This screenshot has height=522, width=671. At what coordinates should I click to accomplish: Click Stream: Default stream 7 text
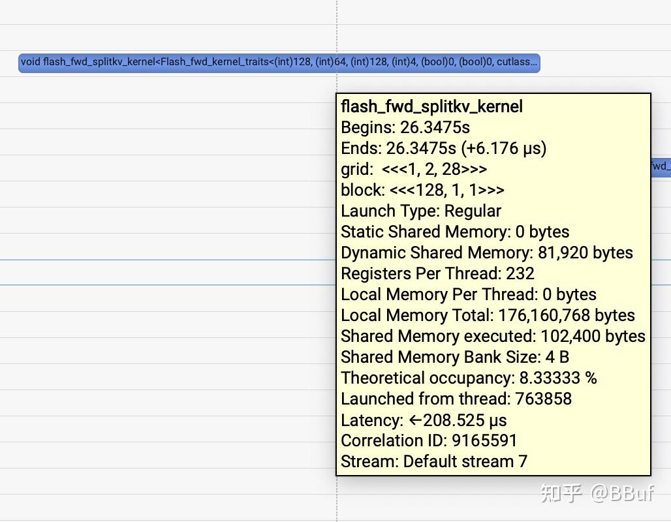[x=434, y=462]
